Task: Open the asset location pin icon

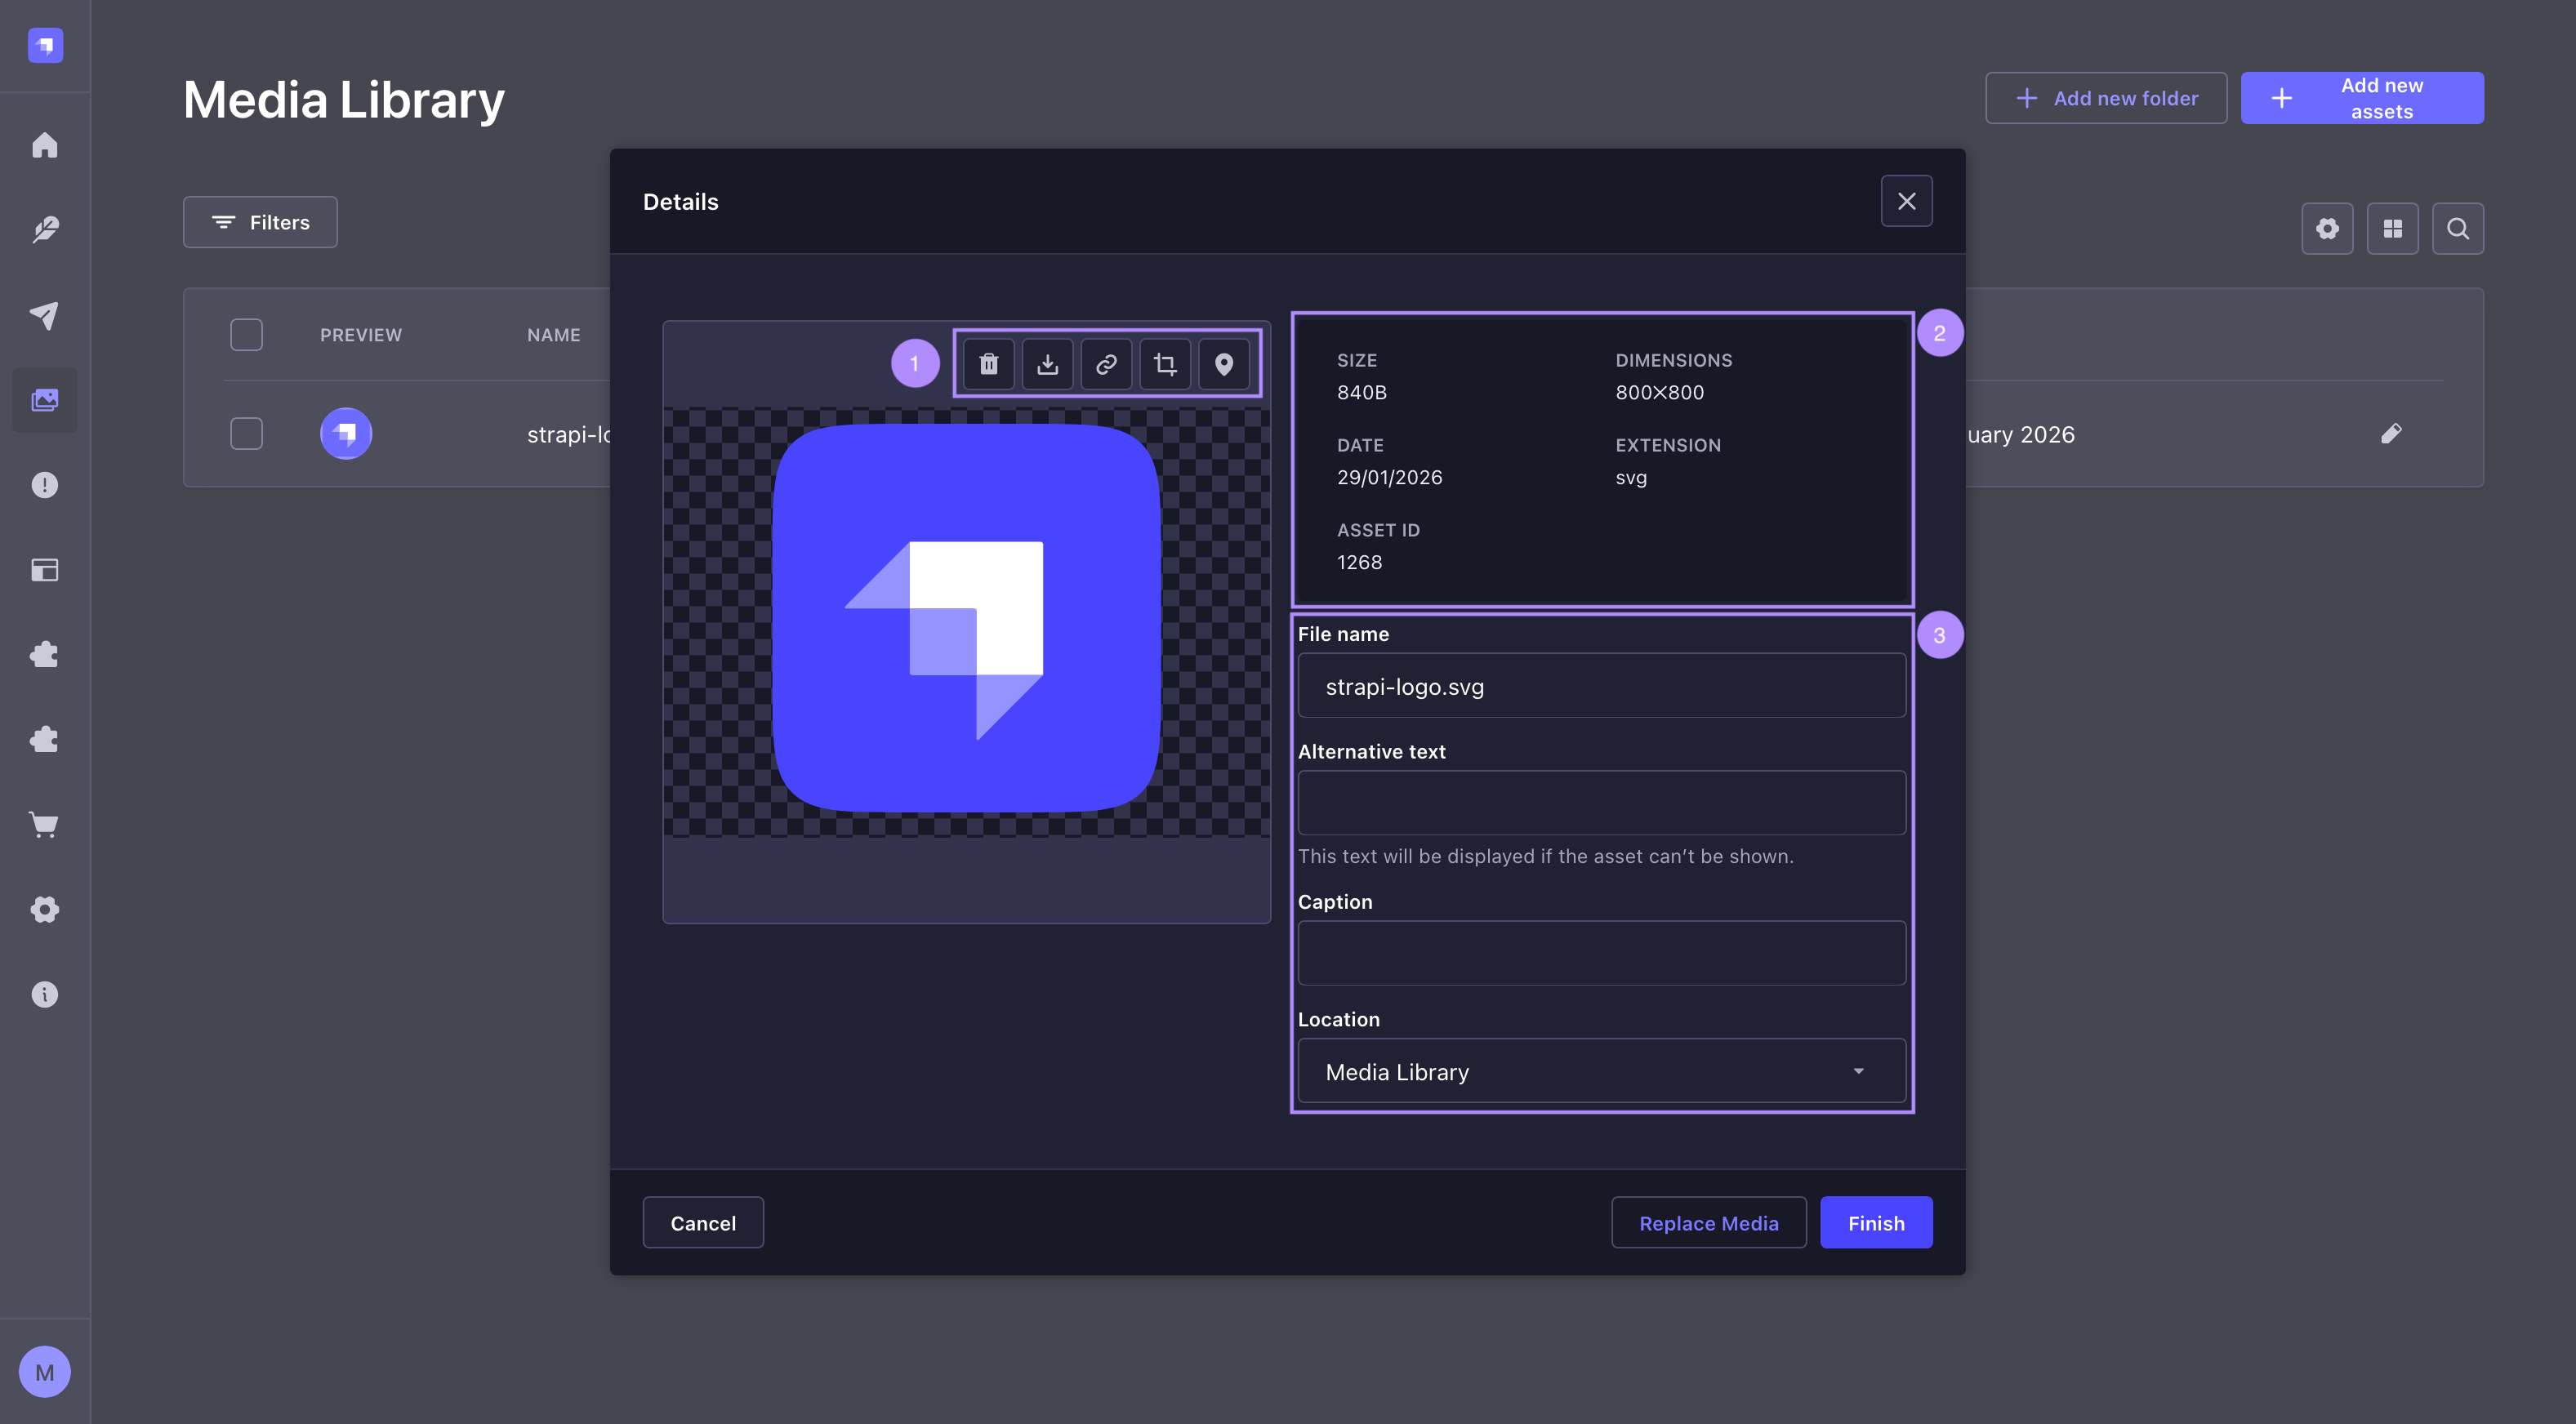Action: click(1223, 363)
